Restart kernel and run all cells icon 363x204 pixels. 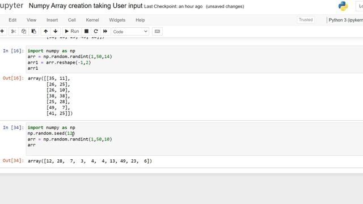tap(105, 31)
